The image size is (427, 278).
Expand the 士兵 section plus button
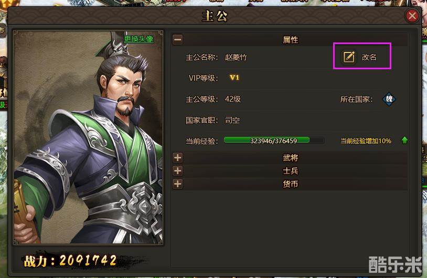pyautogui.click(x=177, y=171)
